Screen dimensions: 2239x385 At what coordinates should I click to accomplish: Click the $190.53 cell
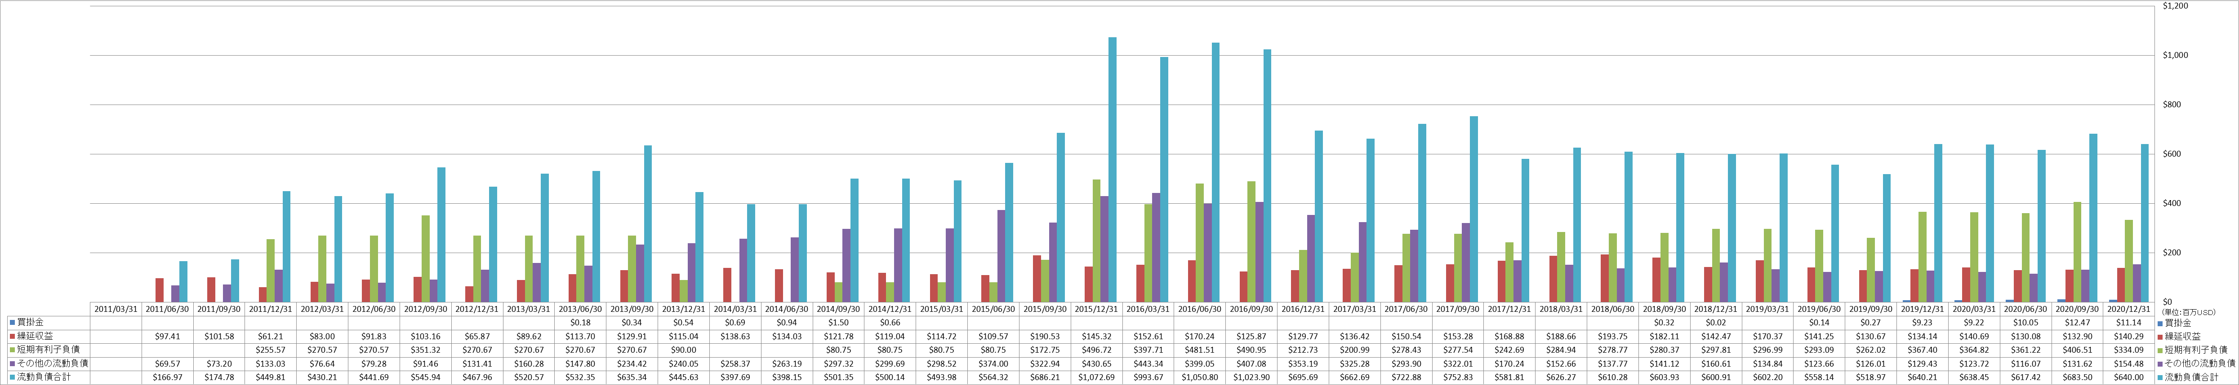pos(1046,336)
